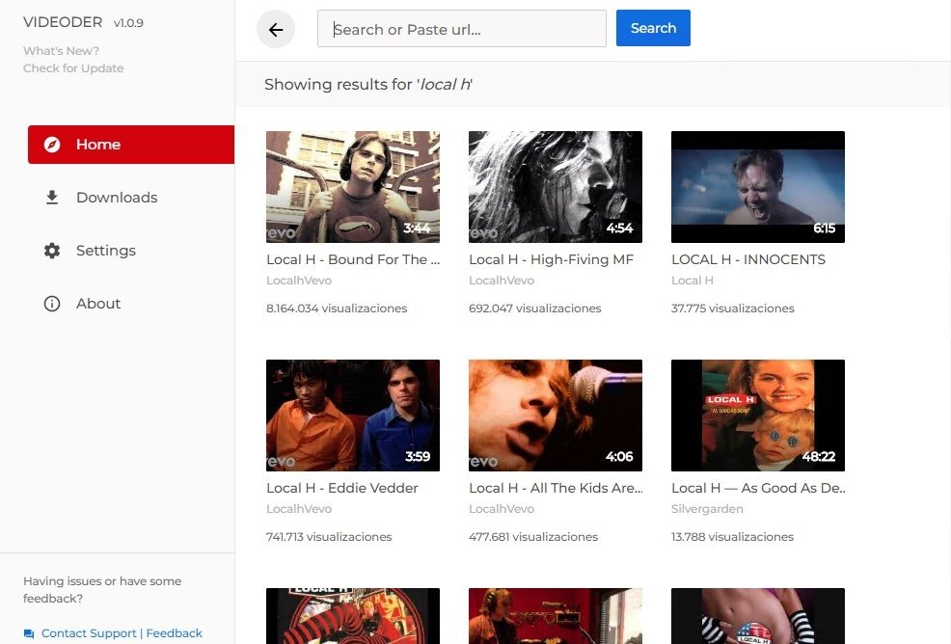Image resolution: width=951 pixels, height=644 pixels.
Task: Open the About sidebar item
Action: coord(131,304)
